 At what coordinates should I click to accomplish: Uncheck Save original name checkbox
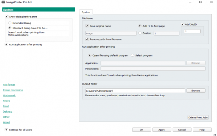(87, 26)
